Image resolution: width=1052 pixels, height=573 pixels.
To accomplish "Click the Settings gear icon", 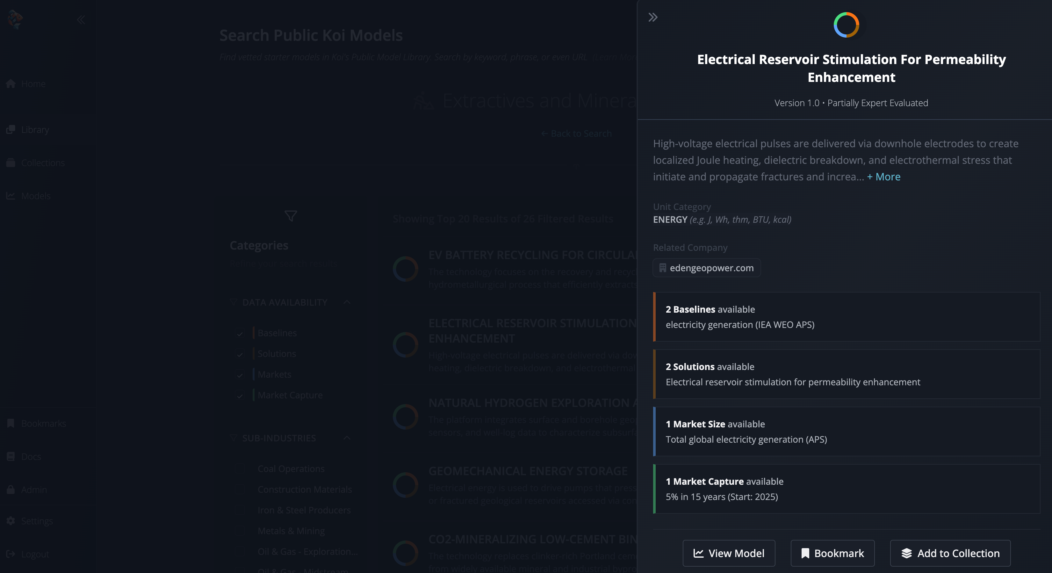I will click(x=11, y=521).
